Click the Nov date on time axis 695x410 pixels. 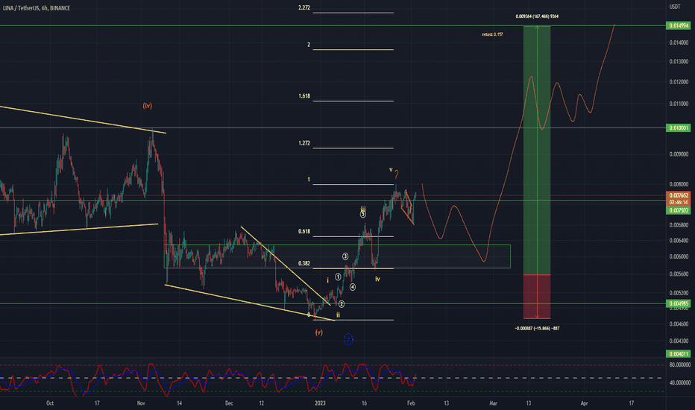(x=141, y=403)
